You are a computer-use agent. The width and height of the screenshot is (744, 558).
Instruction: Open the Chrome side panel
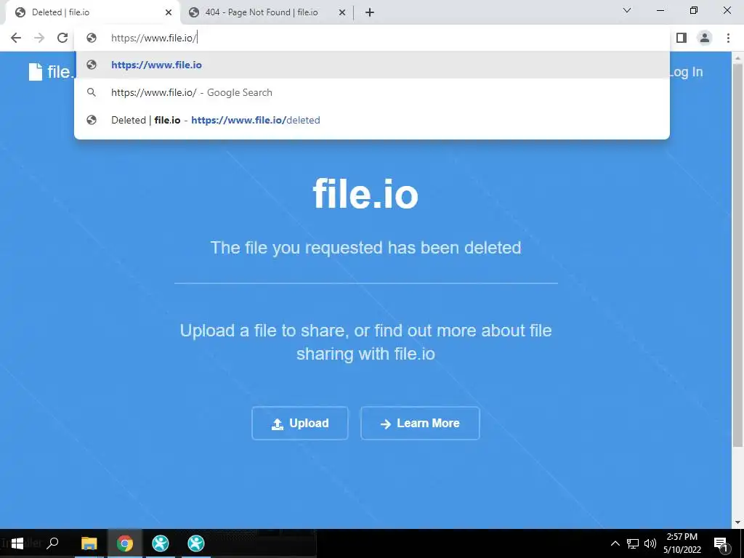pos(682,38)
